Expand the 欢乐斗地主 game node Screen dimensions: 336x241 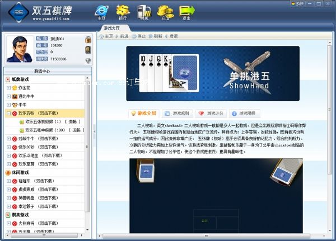pyautogui.click(x=8, y=155)
